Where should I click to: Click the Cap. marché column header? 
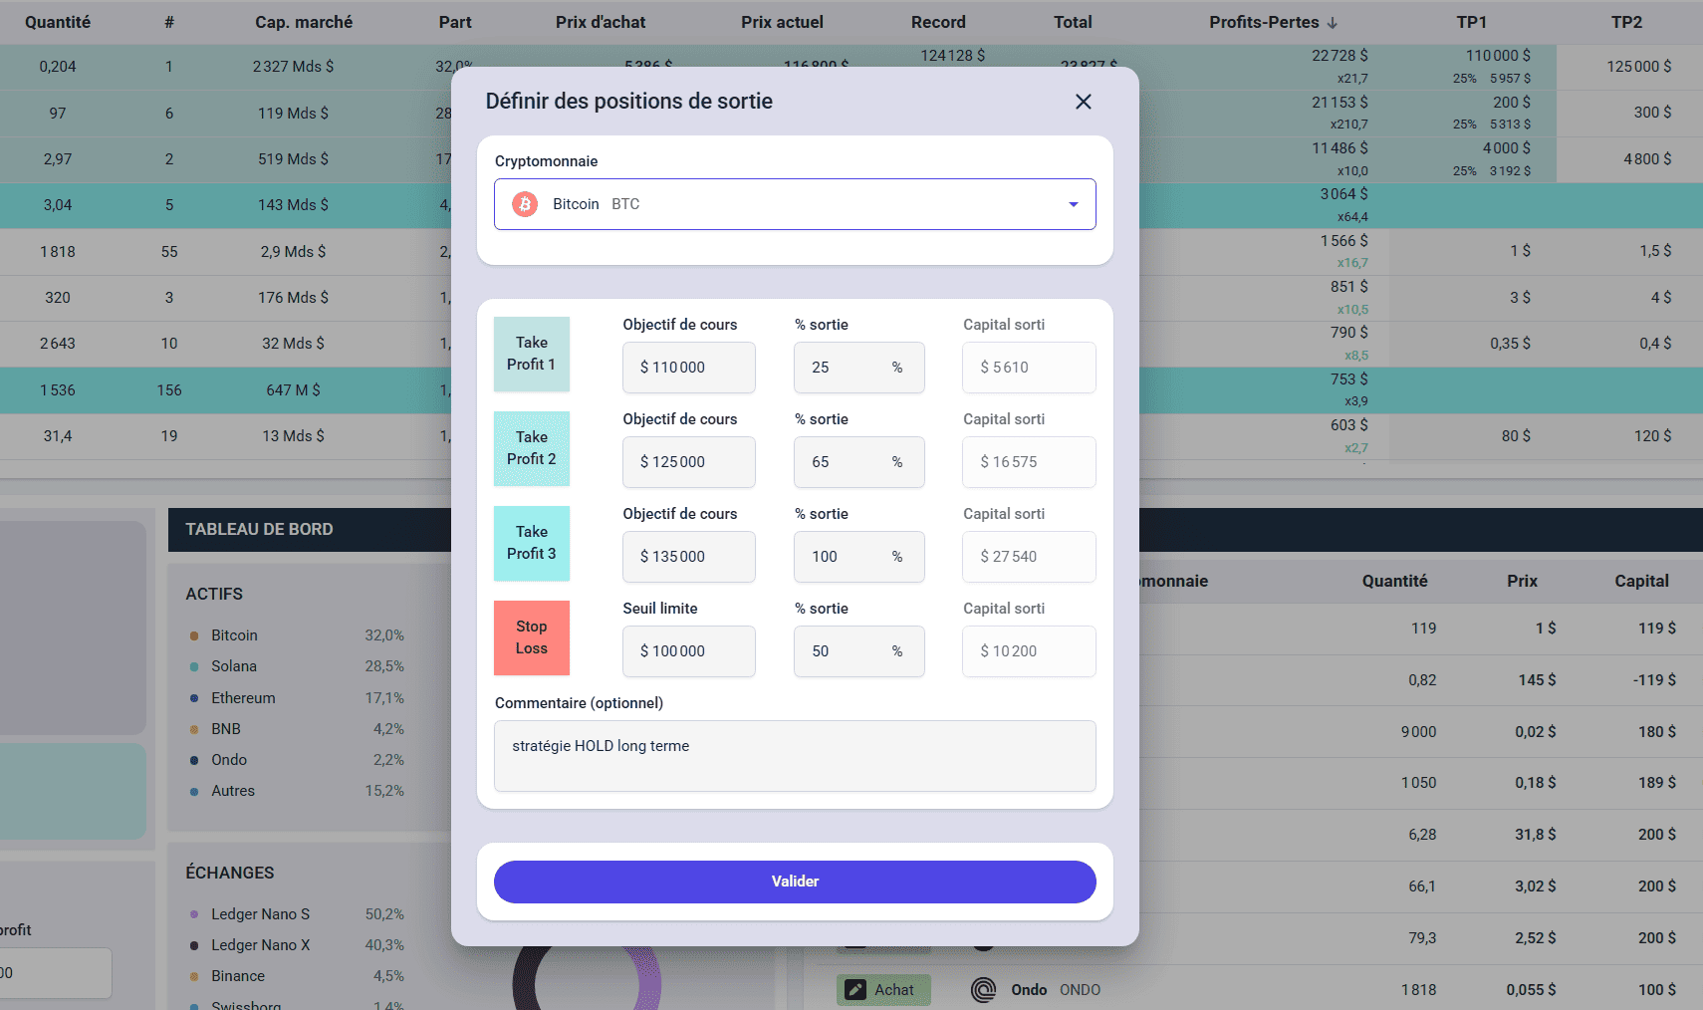[x=304, y=22]
